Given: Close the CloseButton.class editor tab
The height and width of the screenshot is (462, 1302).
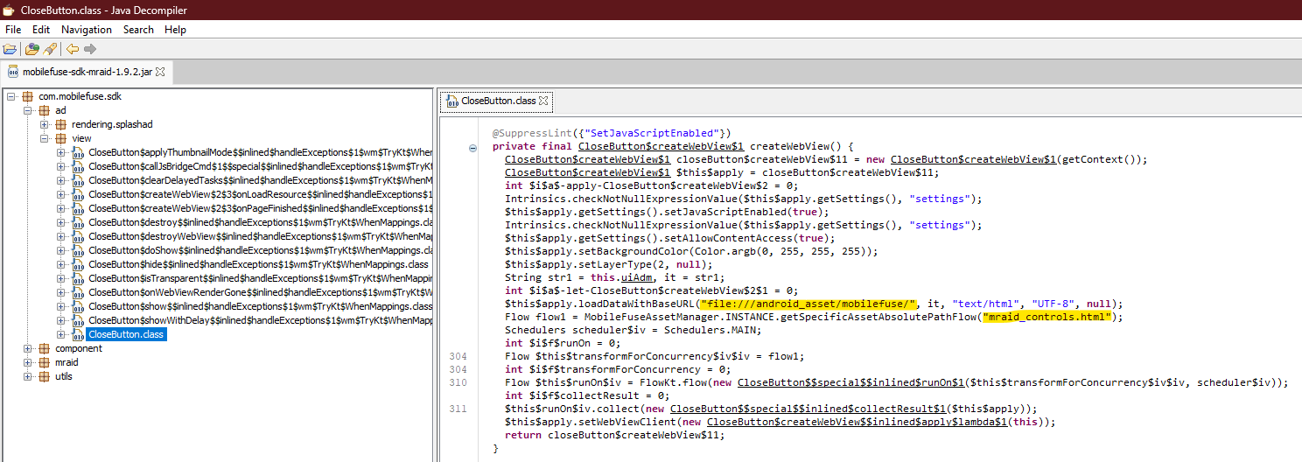Looking at the screenshot, I should 543,101.
